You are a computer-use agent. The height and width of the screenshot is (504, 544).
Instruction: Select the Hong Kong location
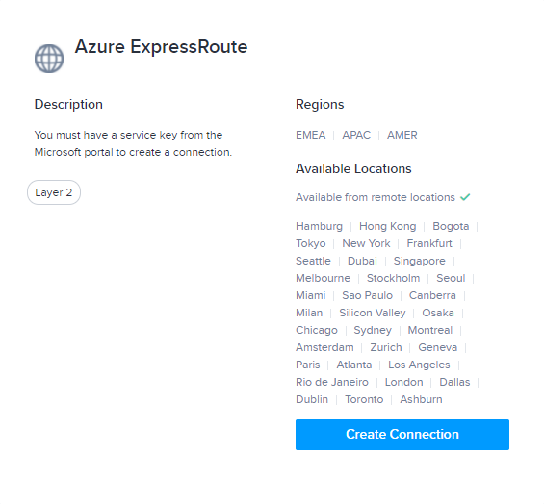387,226
